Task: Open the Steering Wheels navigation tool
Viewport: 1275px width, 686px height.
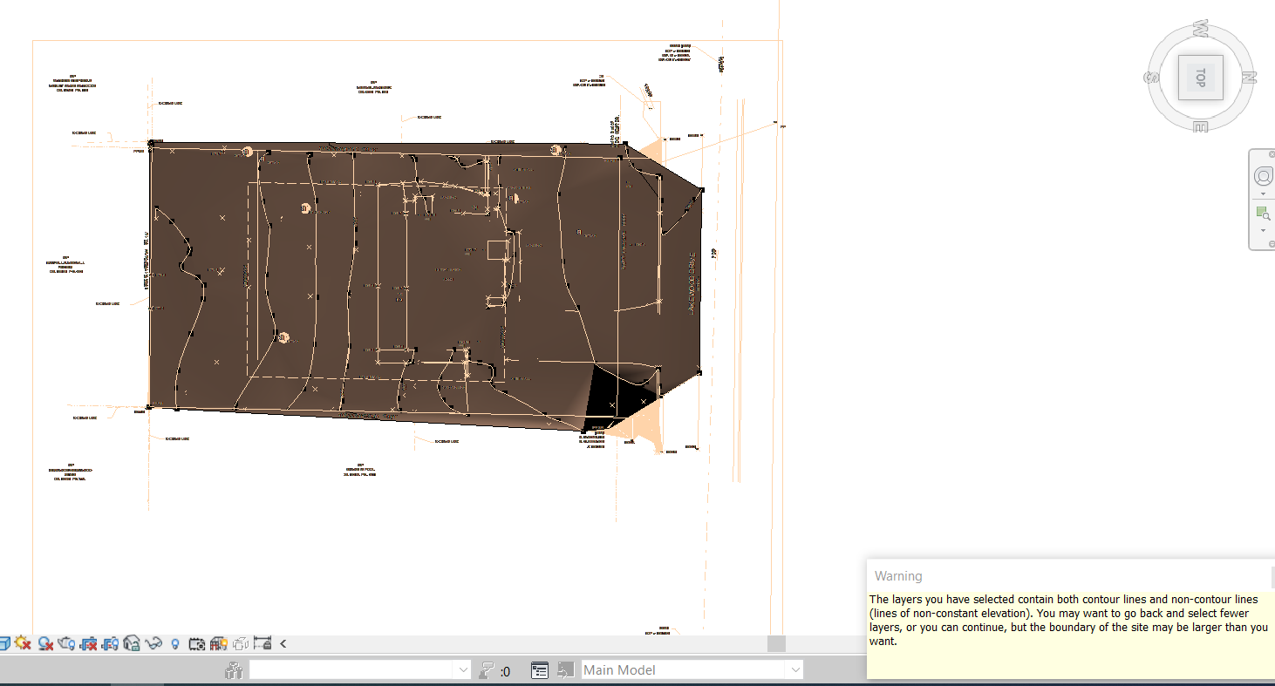Action: 1263,176
